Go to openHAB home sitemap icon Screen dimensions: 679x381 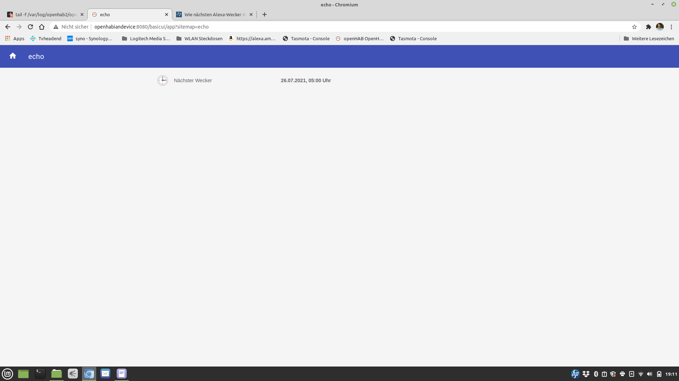[13, 56]
